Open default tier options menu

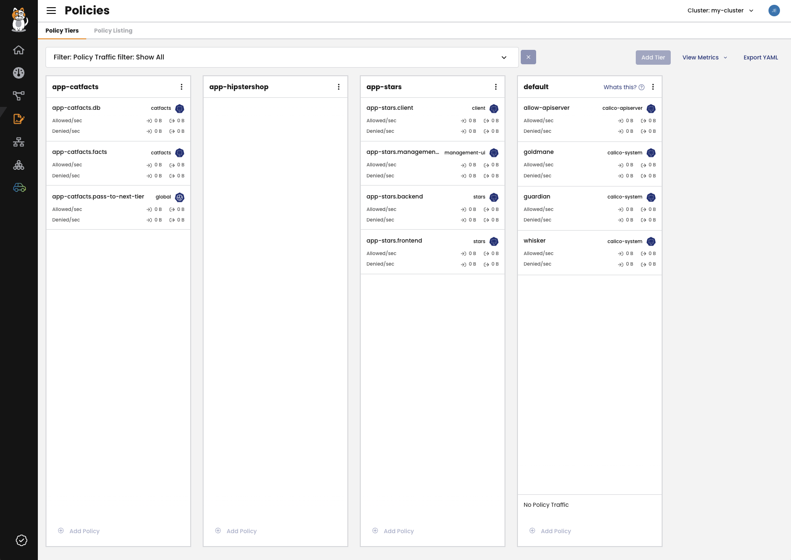tap(653, 87)
